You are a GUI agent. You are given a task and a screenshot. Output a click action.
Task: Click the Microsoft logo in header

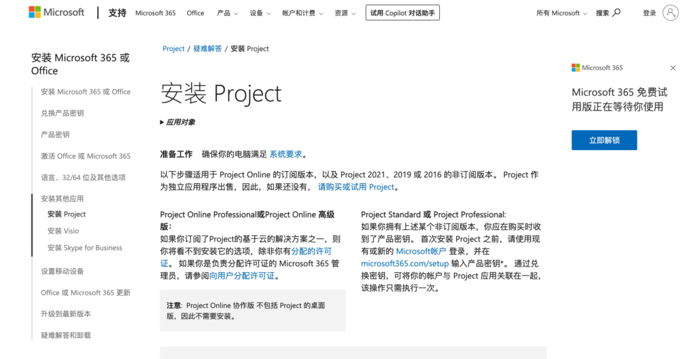coord(56,13)
